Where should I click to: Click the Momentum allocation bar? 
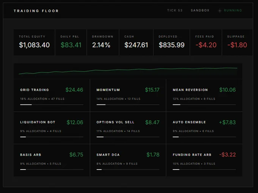128,104
